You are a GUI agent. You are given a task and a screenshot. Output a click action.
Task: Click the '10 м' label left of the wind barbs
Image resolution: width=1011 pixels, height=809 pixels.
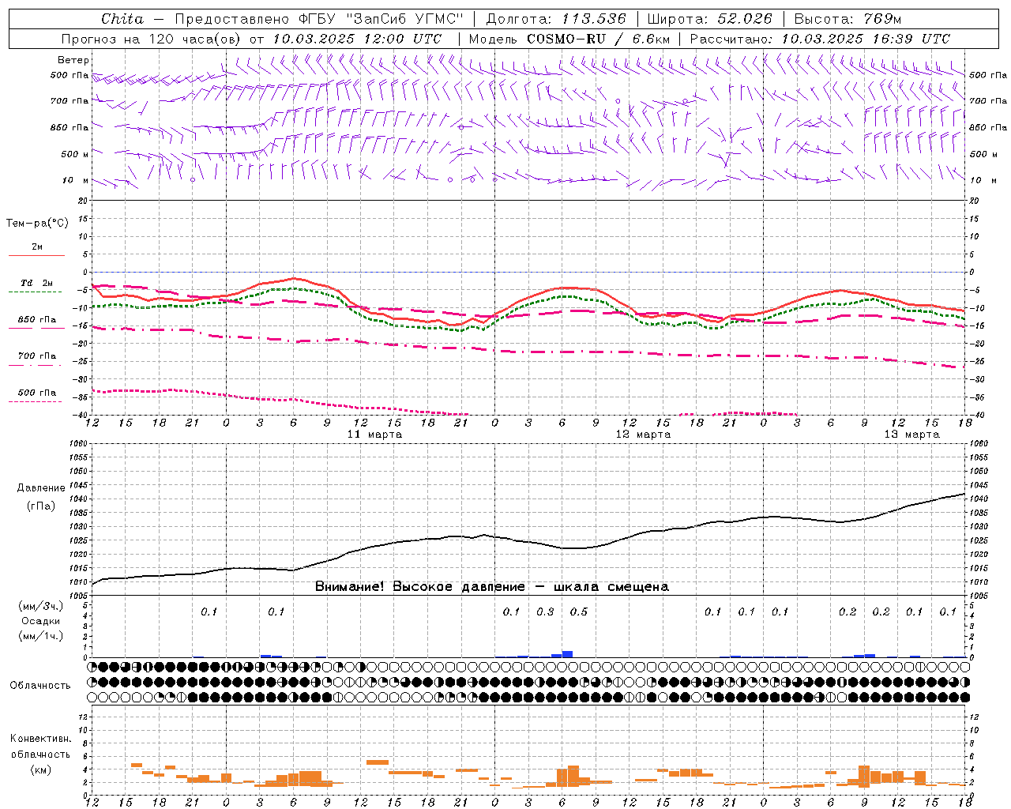point(75,180)
